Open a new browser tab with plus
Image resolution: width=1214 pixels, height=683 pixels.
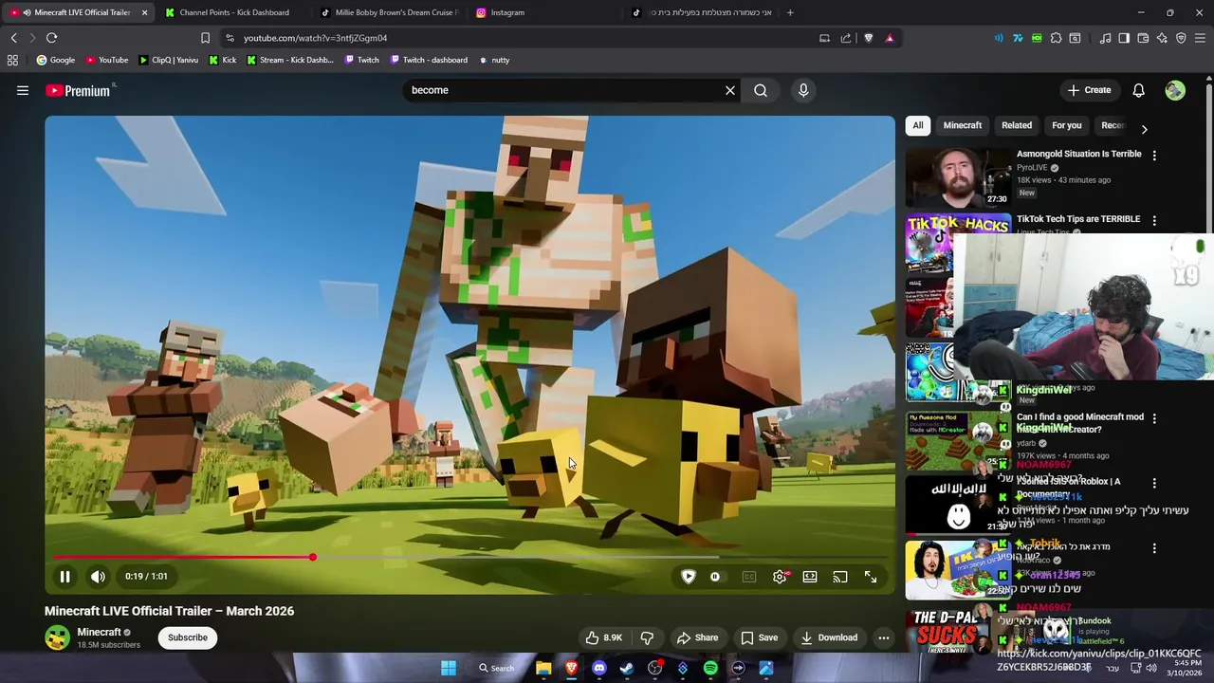[x=790, y=12]
